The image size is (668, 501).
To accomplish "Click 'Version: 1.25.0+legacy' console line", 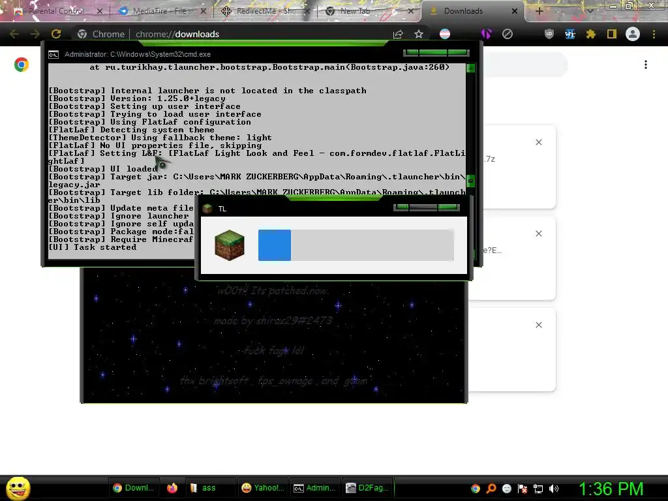I will [x=137, y=99].
